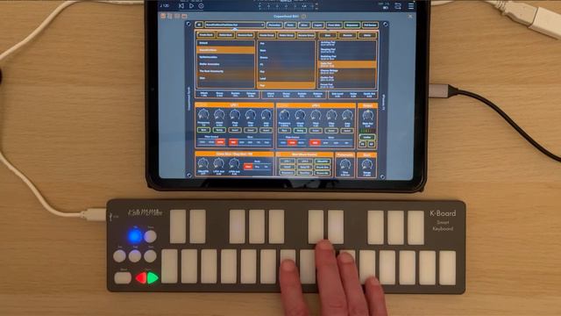Click the Bend range knob
Image resolution: width=561 pixels, height=316 pixels.
(366, 165)
